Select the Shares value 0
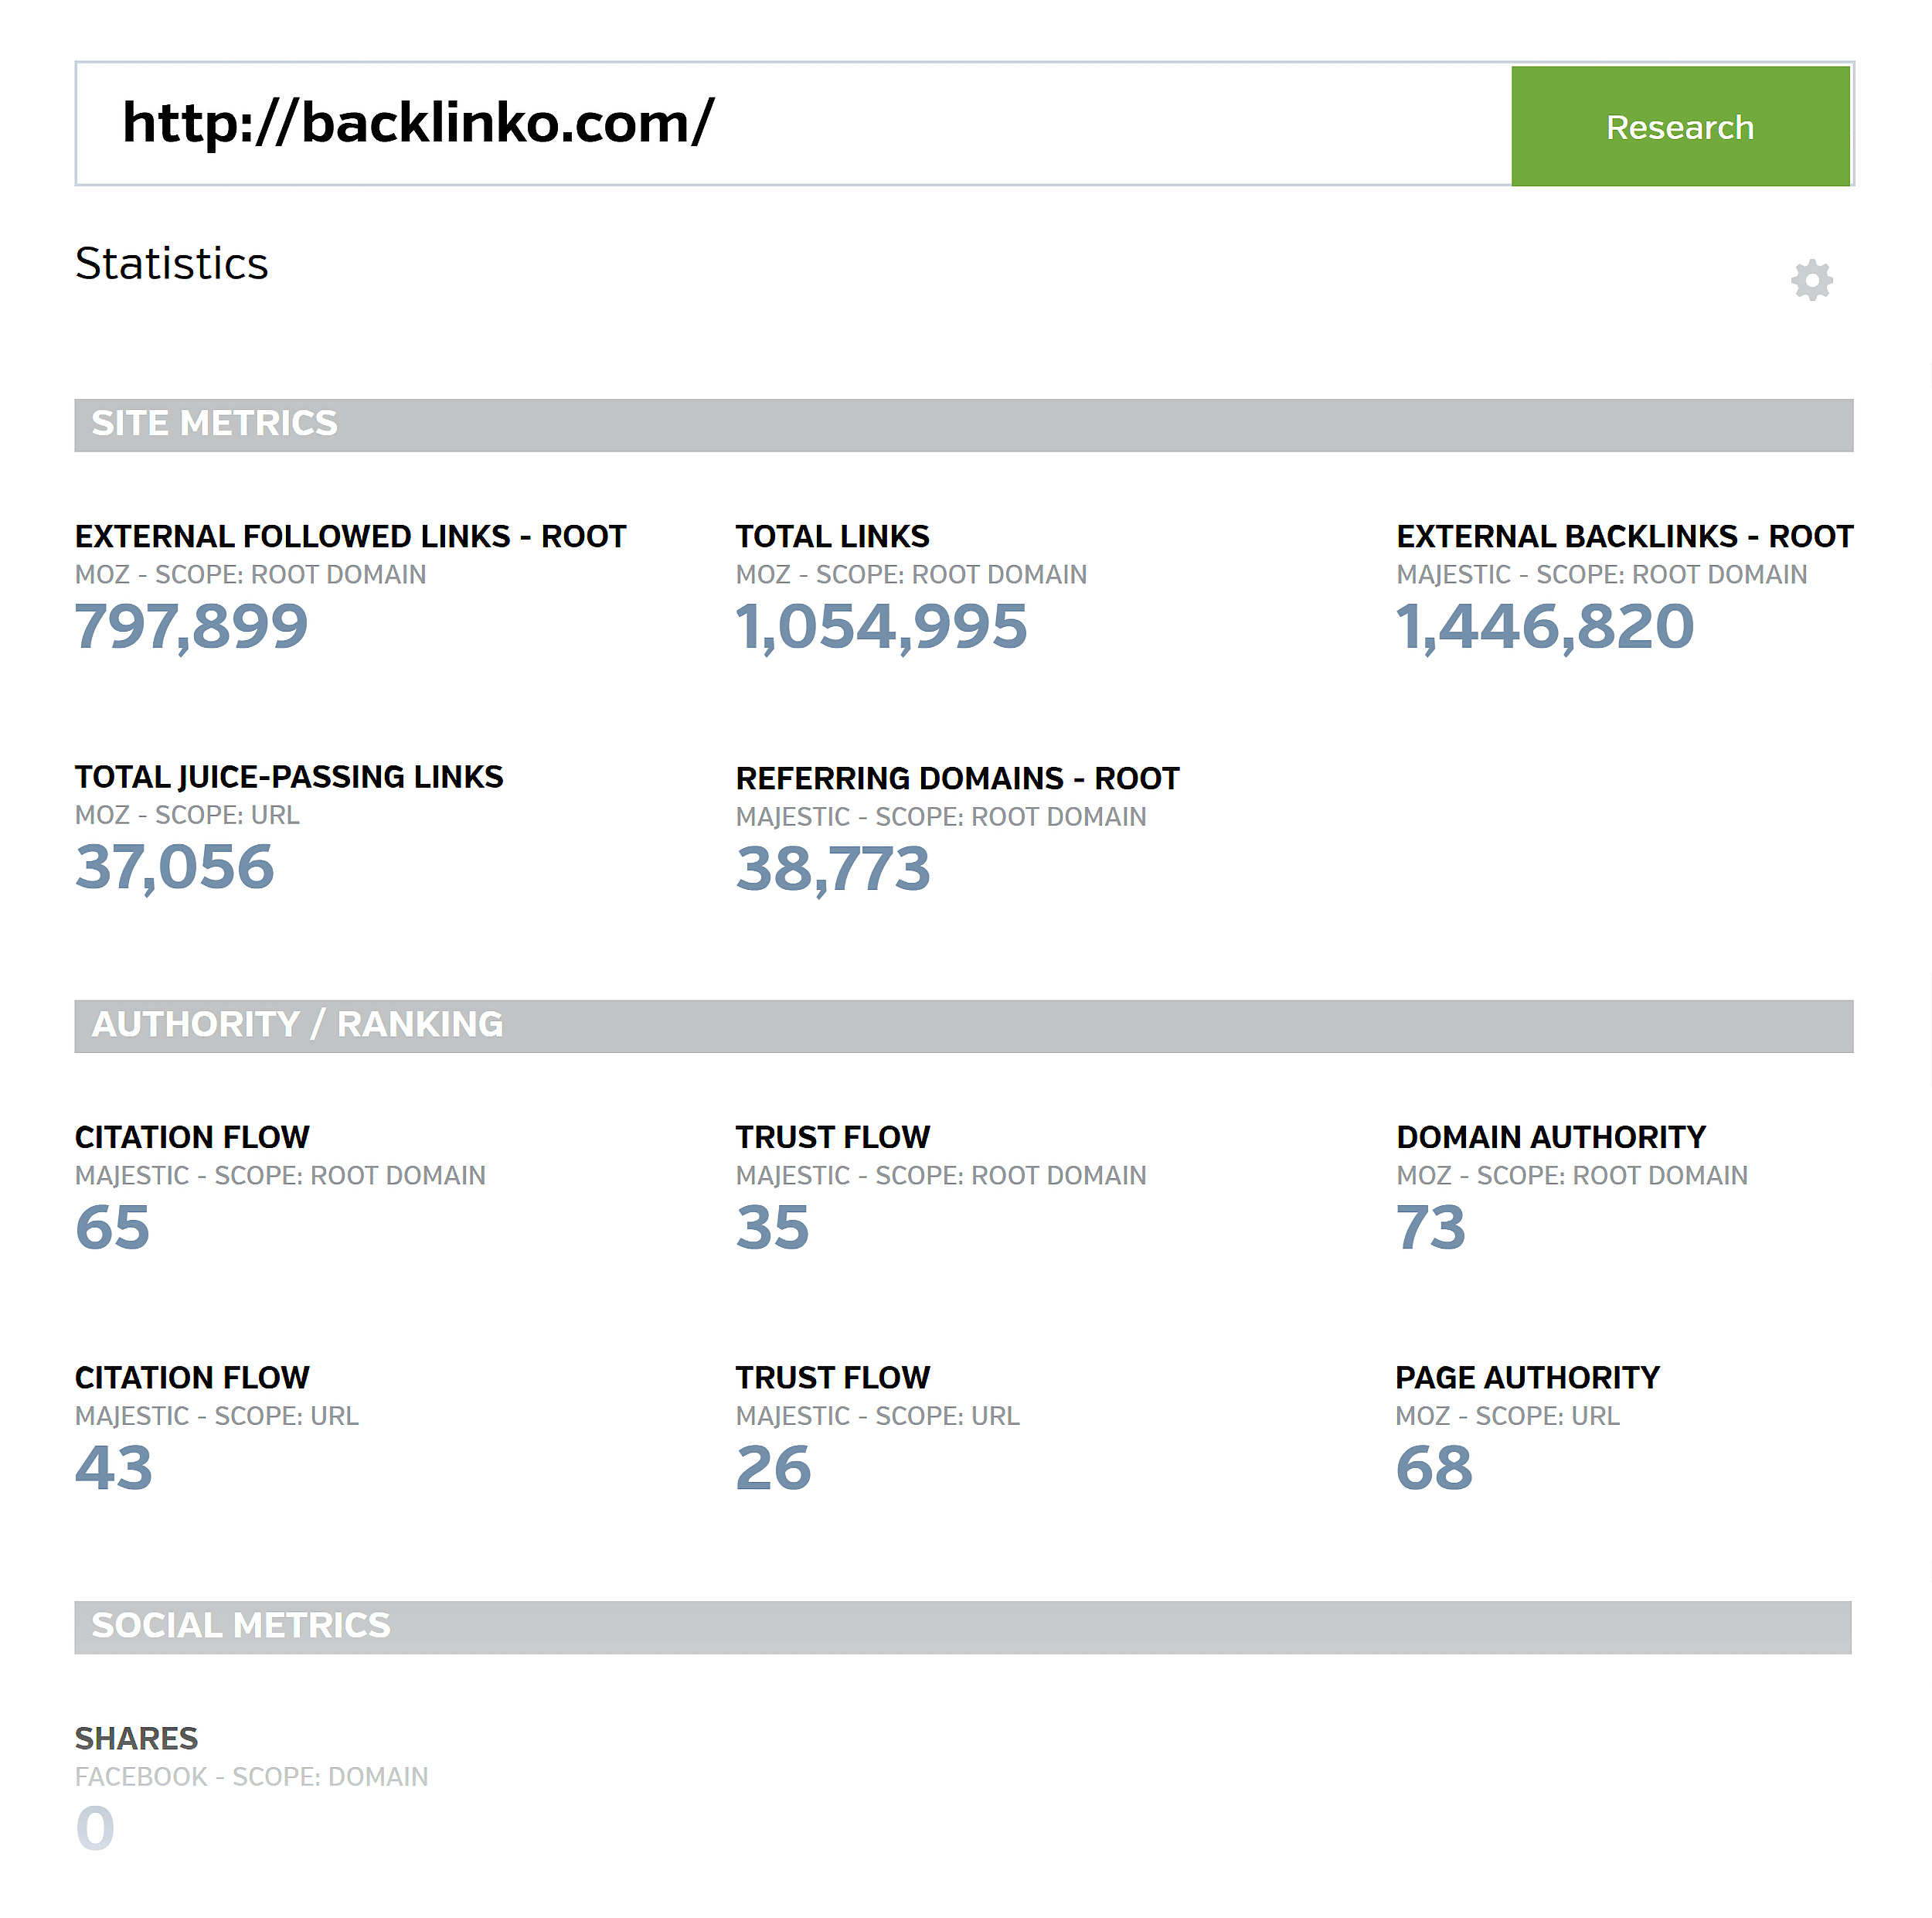This screenshot has width=1932, height=1918. 96,1828
